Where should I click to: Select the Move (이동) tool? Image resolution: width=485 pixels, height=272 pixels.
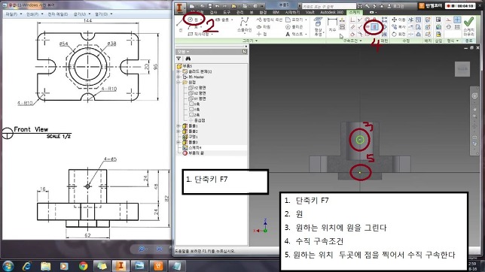pos(398,20)
